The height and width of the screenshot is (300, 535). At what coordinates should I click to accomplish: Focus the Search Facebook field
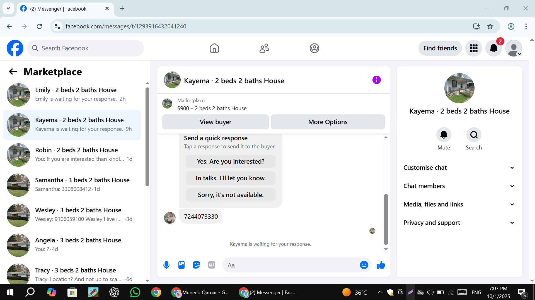point(85,48)
